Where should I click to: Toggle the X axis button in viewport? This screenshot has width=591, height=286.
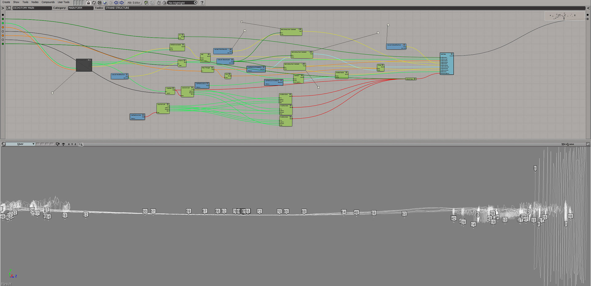tap(69, 144)
